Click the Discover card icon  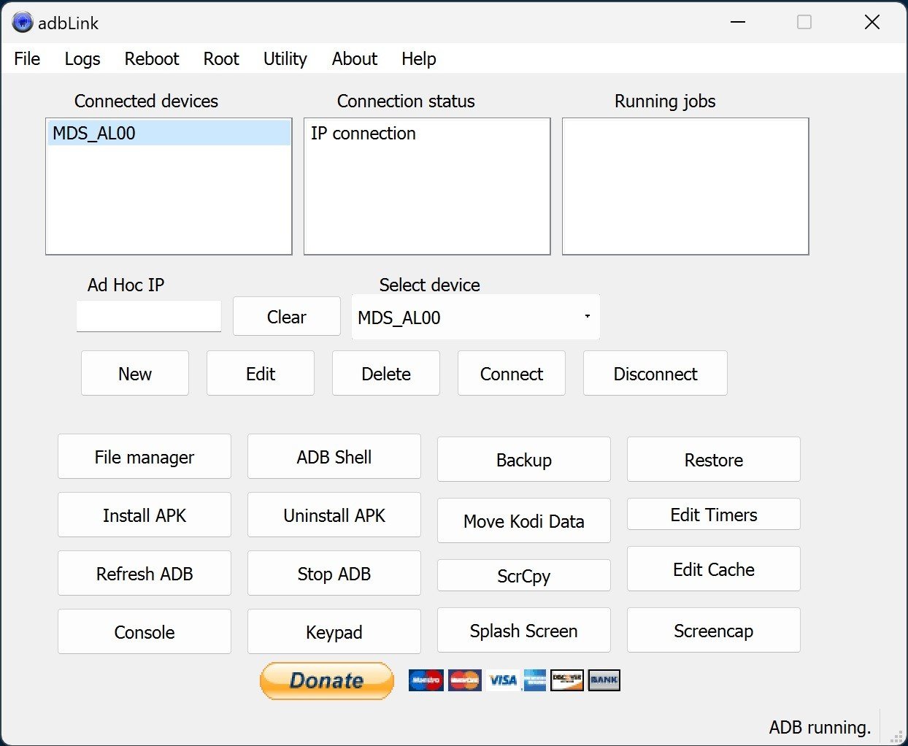click(x=567, y=680)
